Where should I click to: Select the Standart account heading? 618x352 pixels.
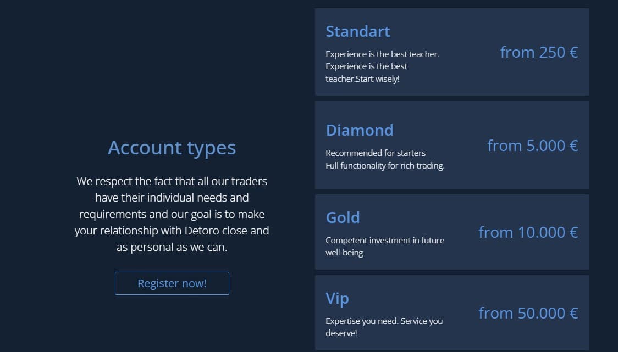coord(358,31)
